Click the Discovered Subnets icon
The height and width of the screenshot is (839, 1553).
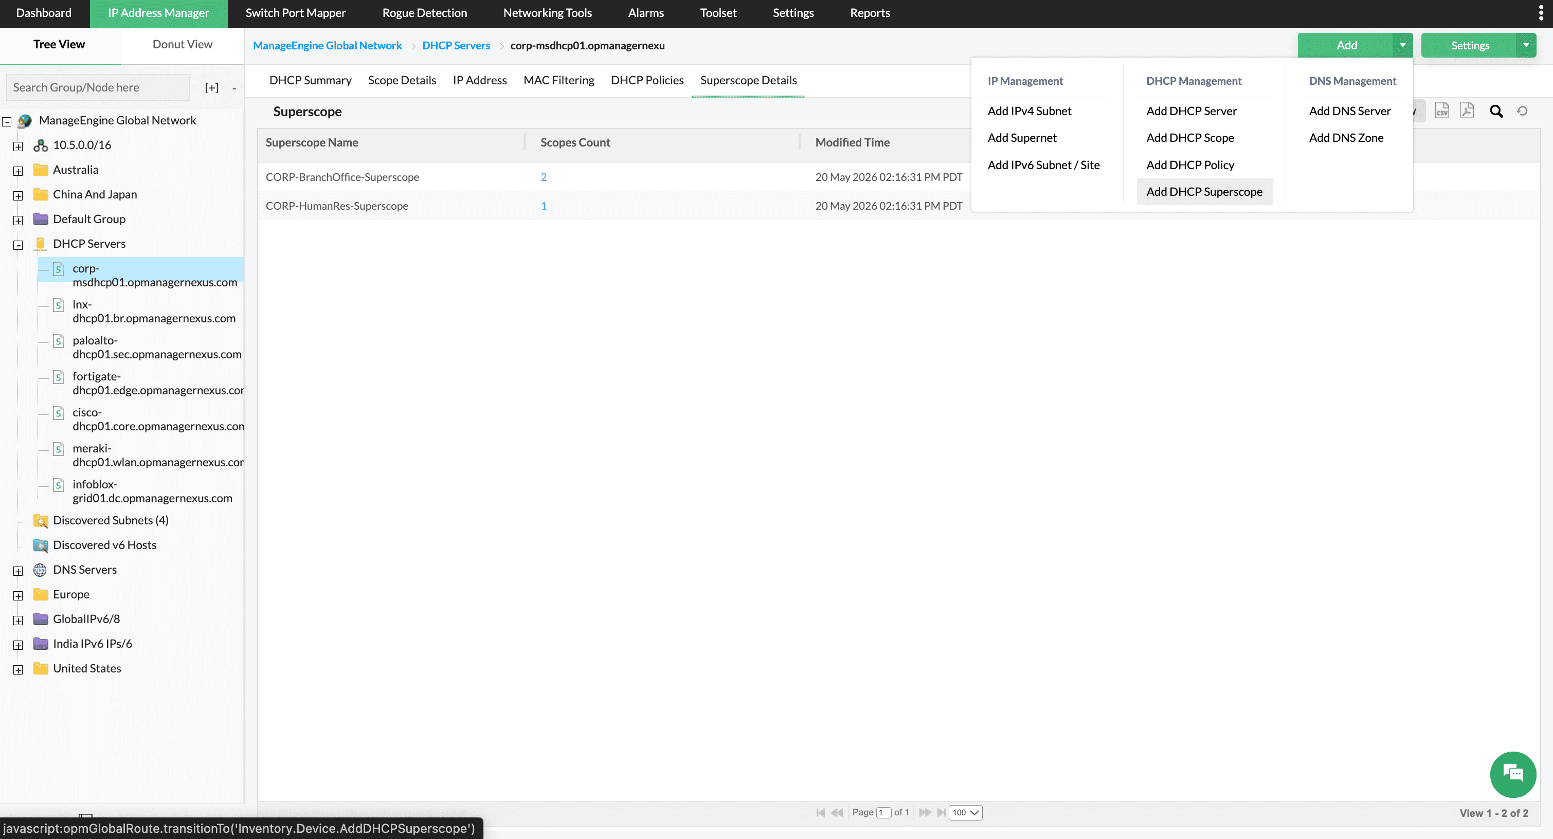click(x=41, y=521)
